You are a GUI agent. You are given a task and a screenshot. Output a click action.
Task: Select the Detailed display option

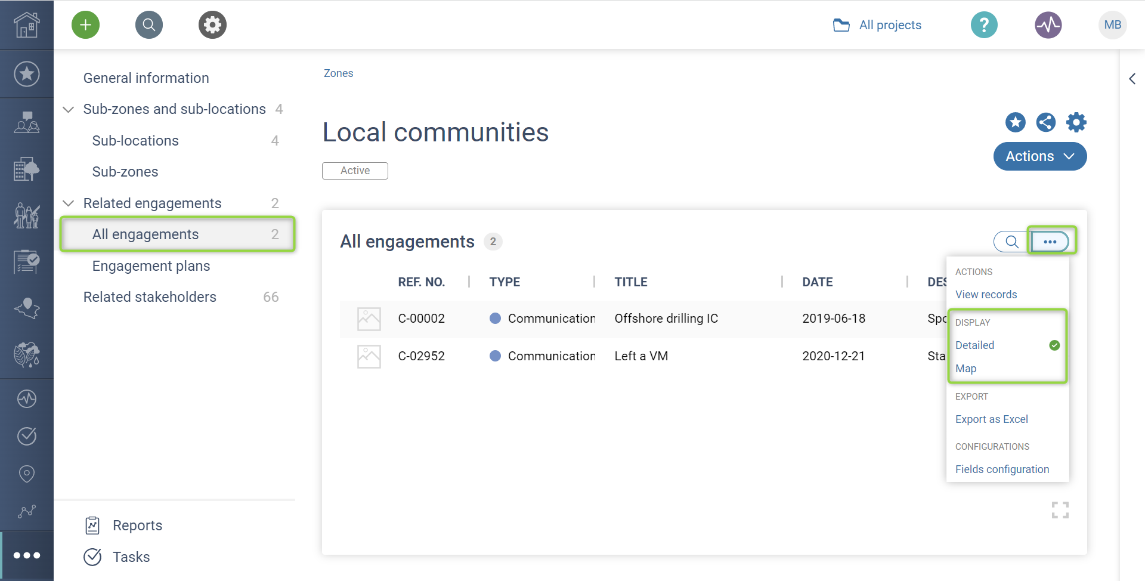974,345
